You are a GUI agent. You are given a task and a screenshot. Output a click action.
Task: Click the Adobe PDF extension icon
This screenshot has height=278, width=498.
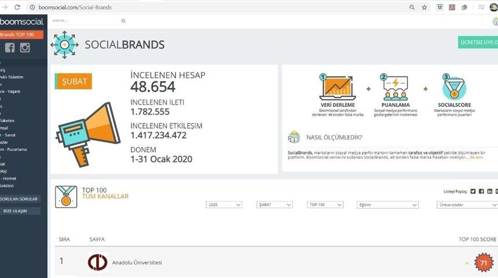[452, 7]
